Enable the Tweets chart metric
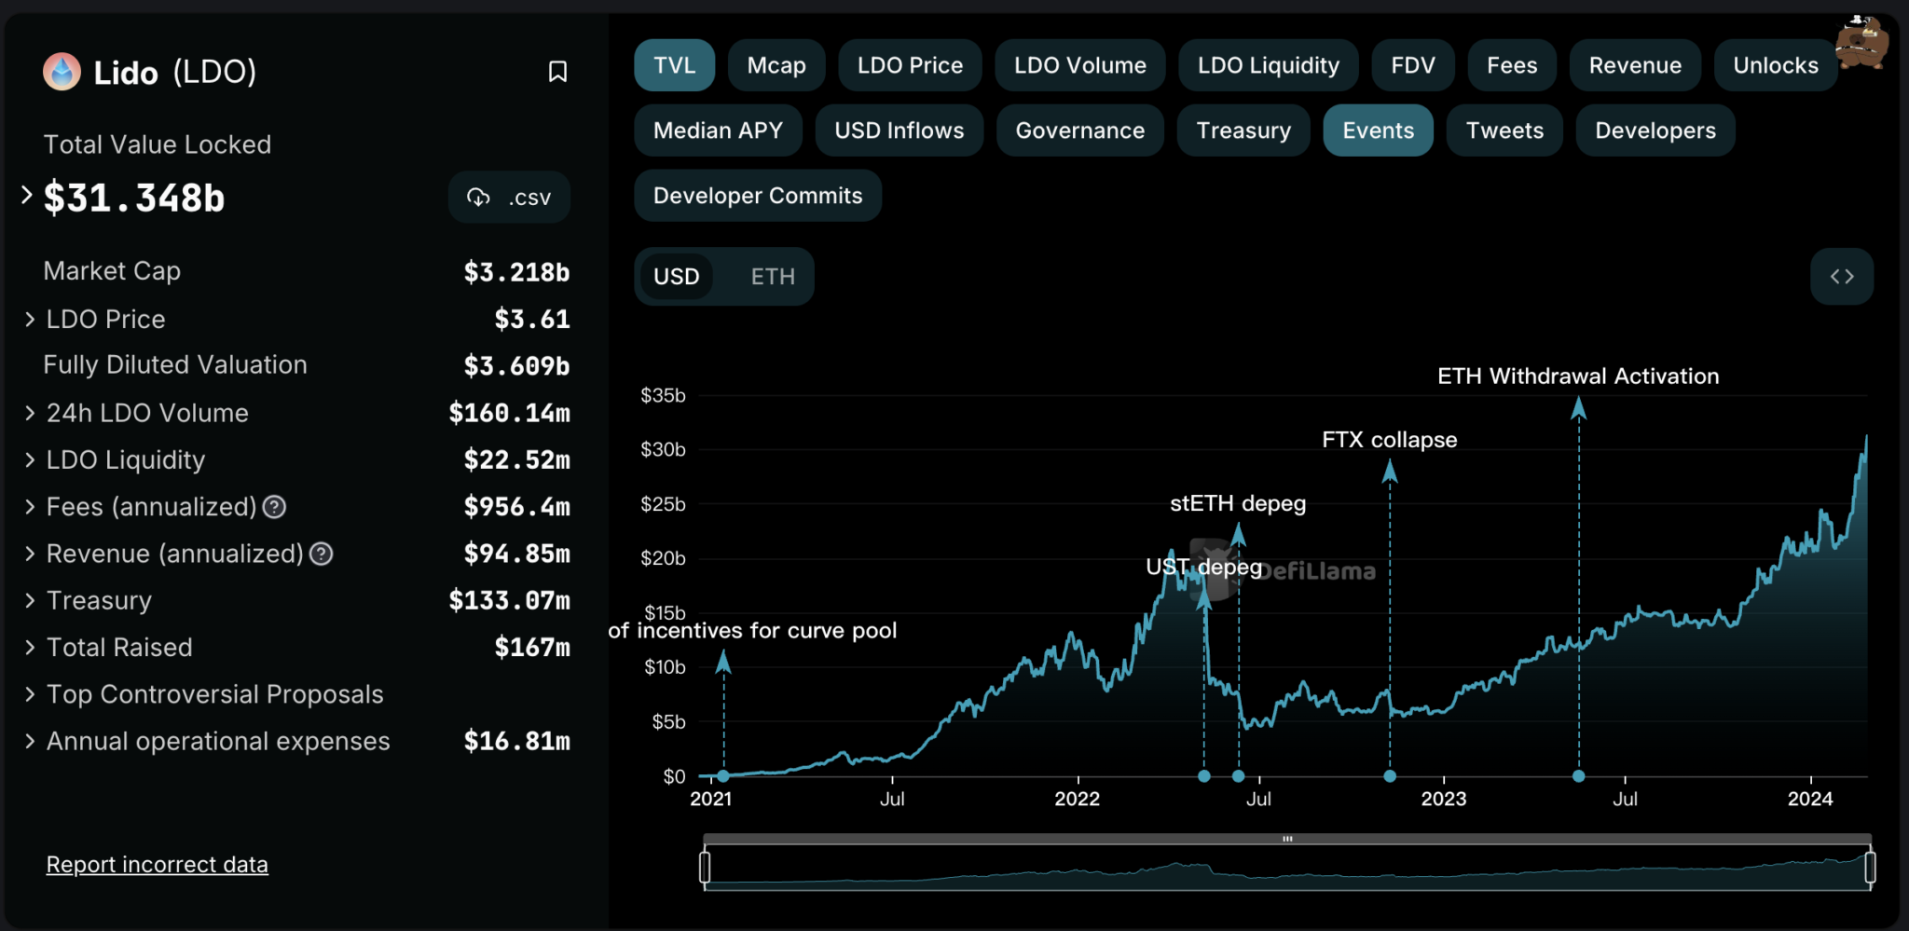 coord(1504,130)
